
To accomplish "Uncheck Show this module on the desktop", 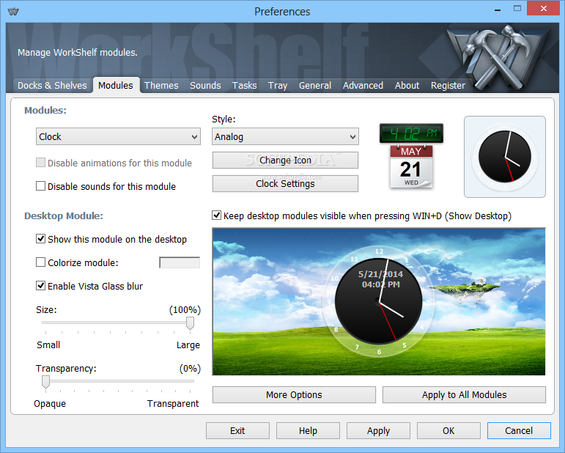I will 41,239.
